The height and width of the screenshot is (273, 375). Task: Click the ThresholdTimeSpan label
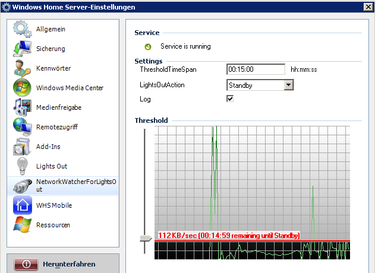coord(168,69)
